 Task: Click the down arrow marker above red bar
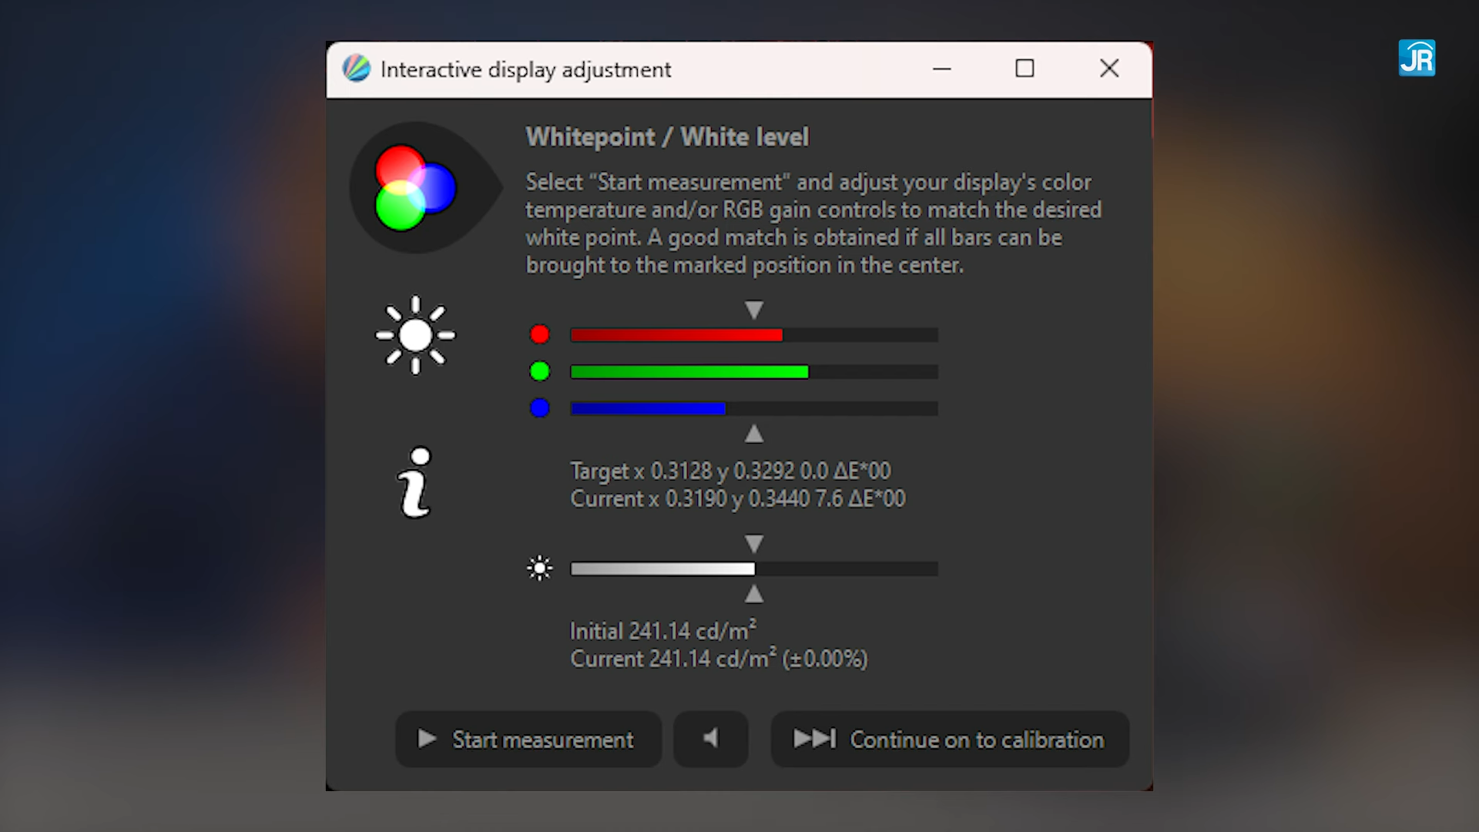754,310
